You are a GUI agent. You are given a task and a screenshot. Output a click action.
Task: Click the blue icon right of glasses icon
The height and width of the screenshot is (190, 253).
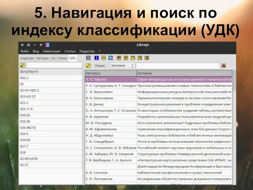click(x=110, y=58)
